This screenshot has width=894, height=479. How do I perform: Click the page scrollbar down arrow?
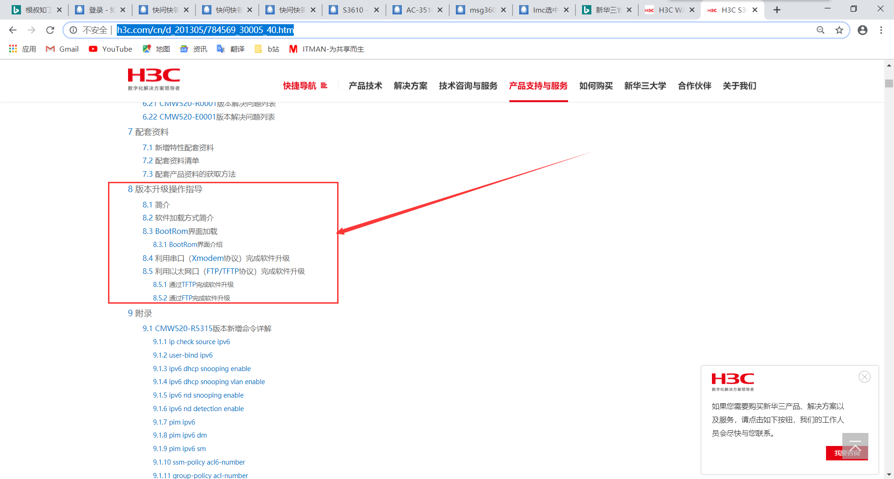tap(889, 475)
